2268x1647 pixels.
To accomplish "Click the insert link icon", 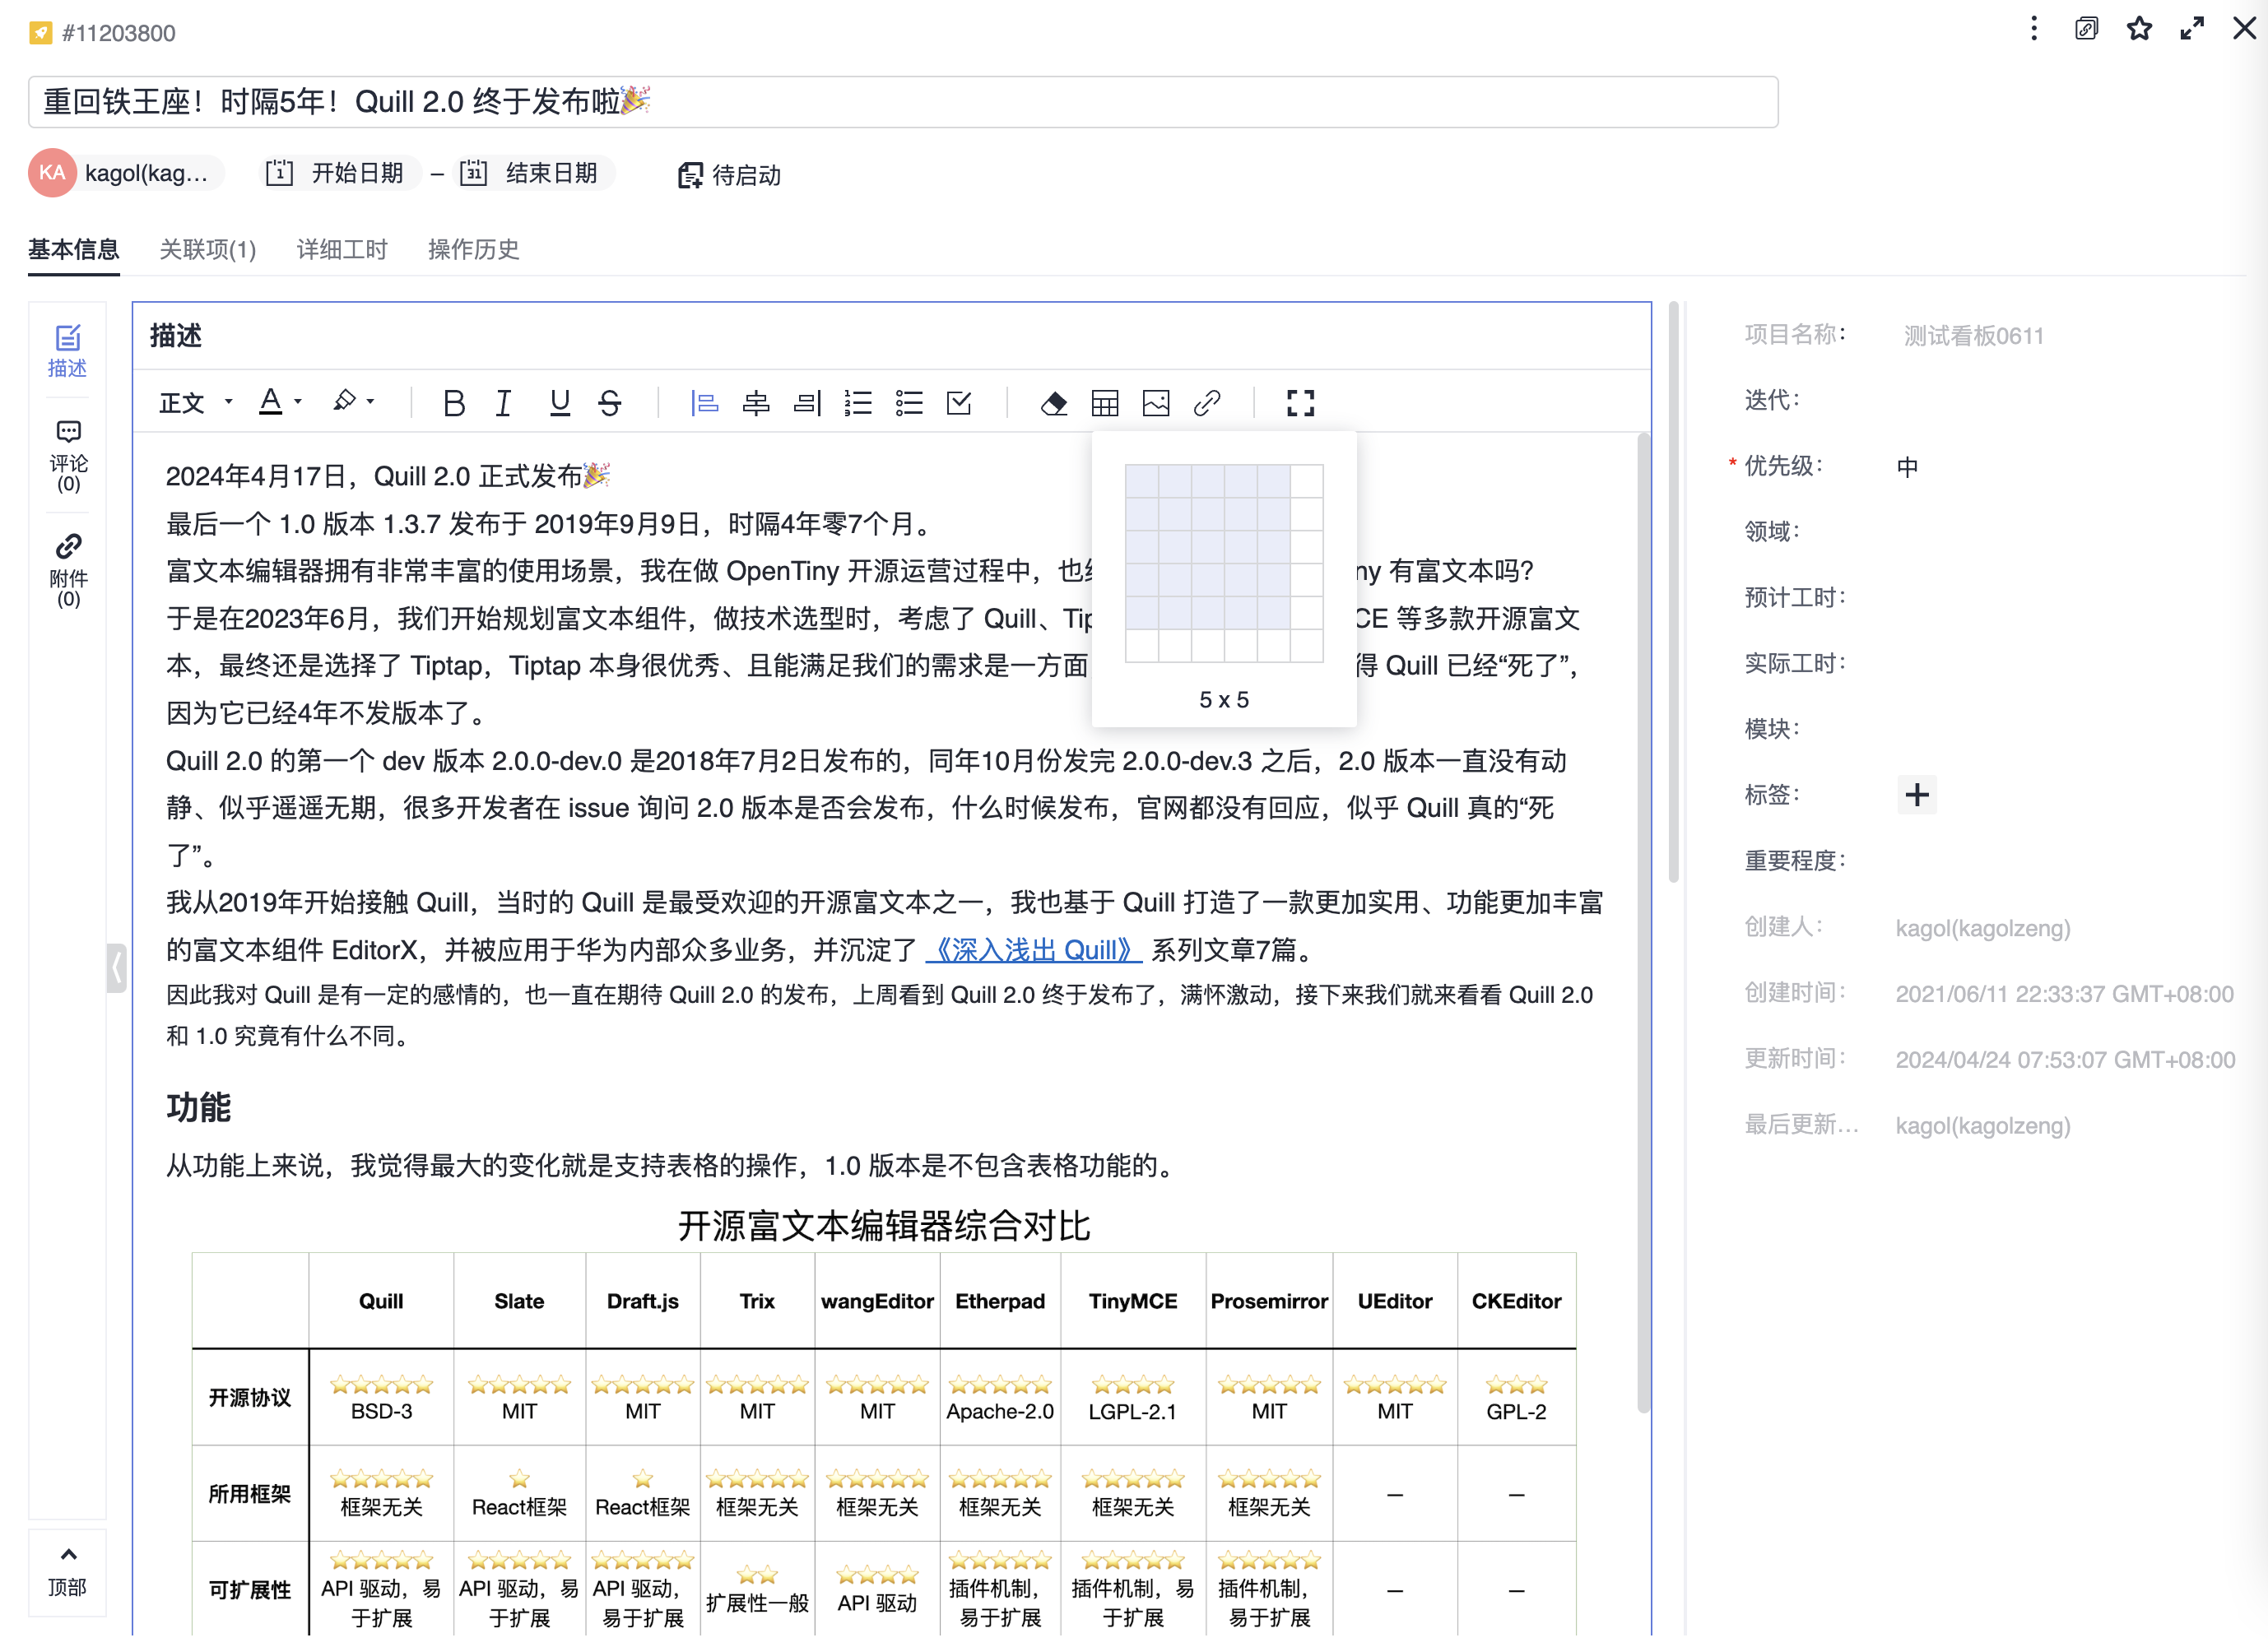I will pos(1207,403).
